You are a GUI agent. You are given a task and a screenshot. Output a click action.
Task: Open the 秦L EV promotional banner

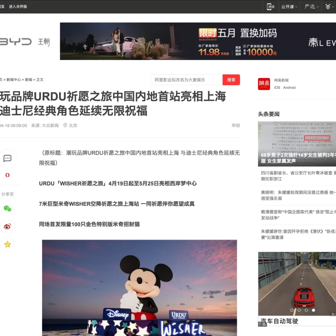198,41
